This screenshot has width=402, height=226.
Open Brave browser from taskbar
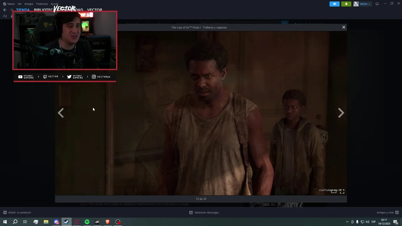point(107,222)
